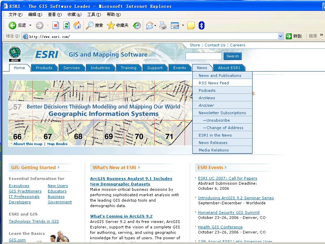
Task: Open the 帮助(H) menu
Action: pyautogui.click(x=114, y=15)
